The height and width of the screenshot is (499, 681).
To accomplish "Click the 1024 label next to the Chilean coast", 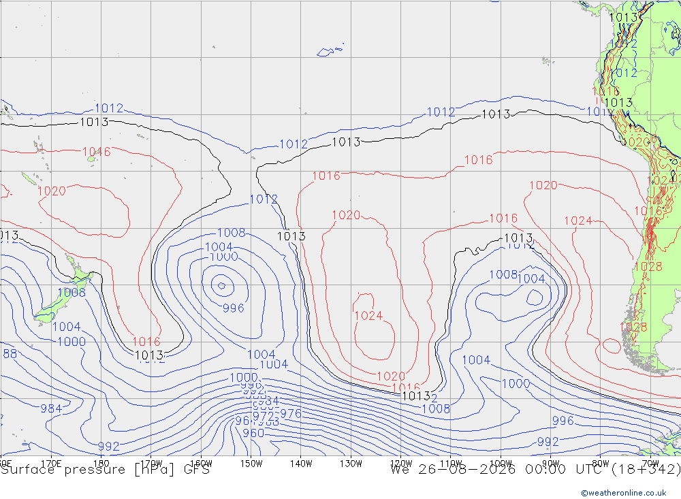I will (578, 221).
